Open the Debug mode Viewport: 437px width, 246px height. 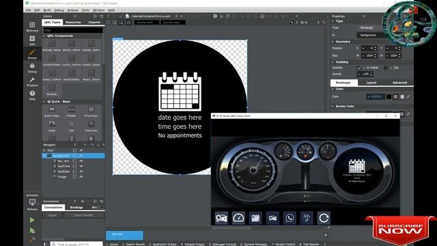(x=32, y=68)
